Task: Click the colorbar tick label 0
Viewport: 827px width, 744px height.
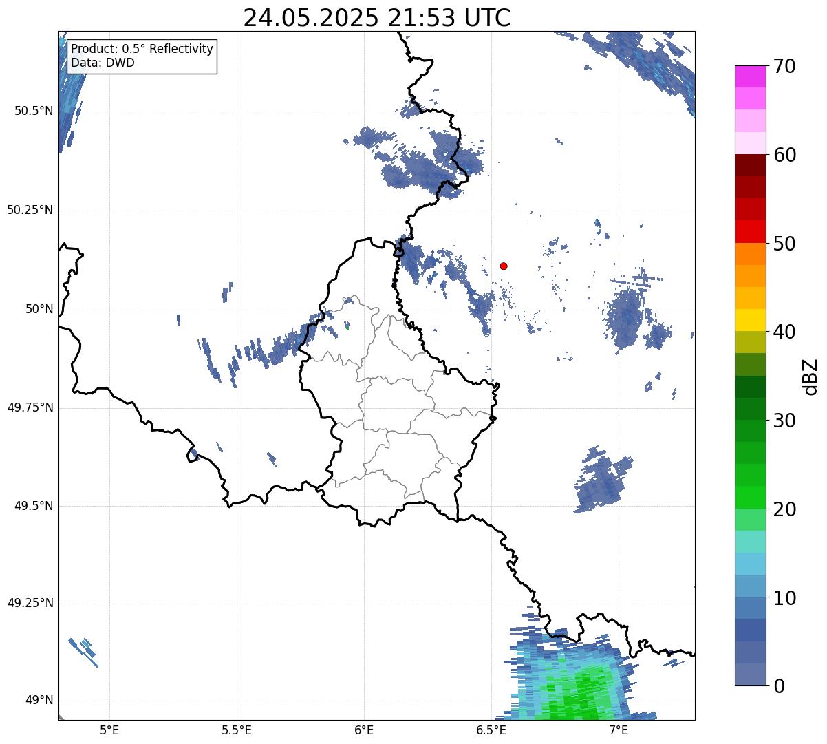Action: click(780, 686)
